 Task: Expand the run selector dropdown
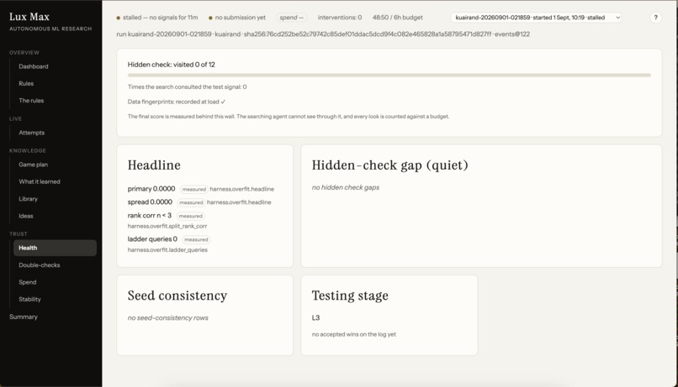point(537,18)
